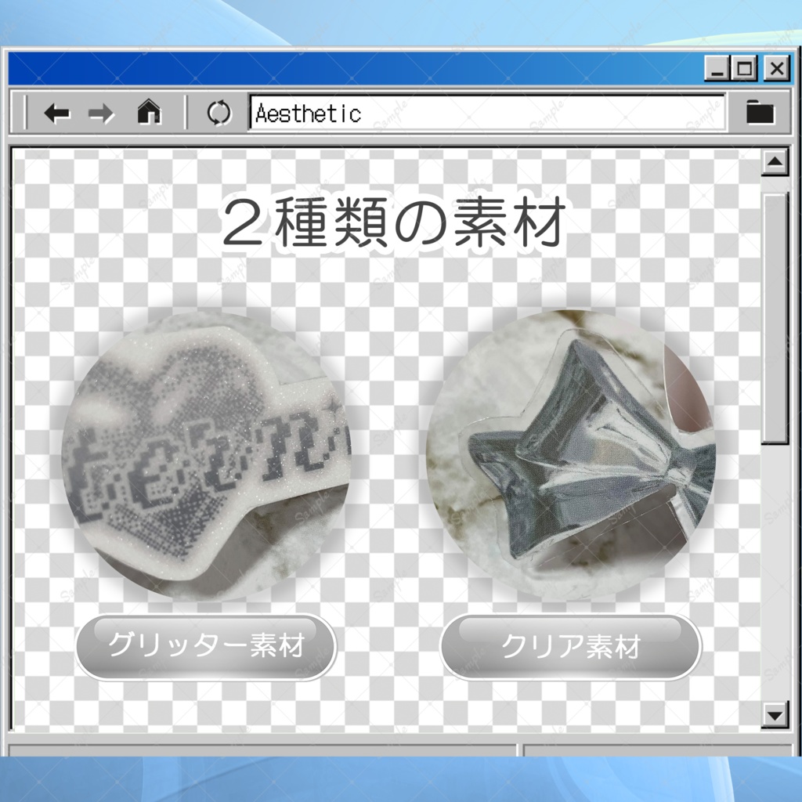Click the scrollbar up arrow
Viewport: 802px width, 802px height.
[773, 160]
